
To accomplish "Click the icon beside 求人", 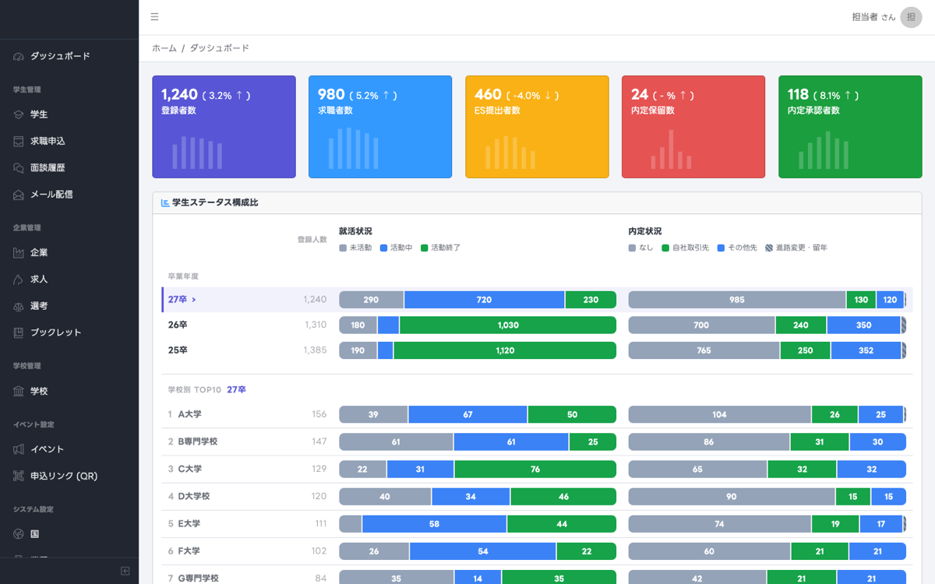I will coord(19,279).
